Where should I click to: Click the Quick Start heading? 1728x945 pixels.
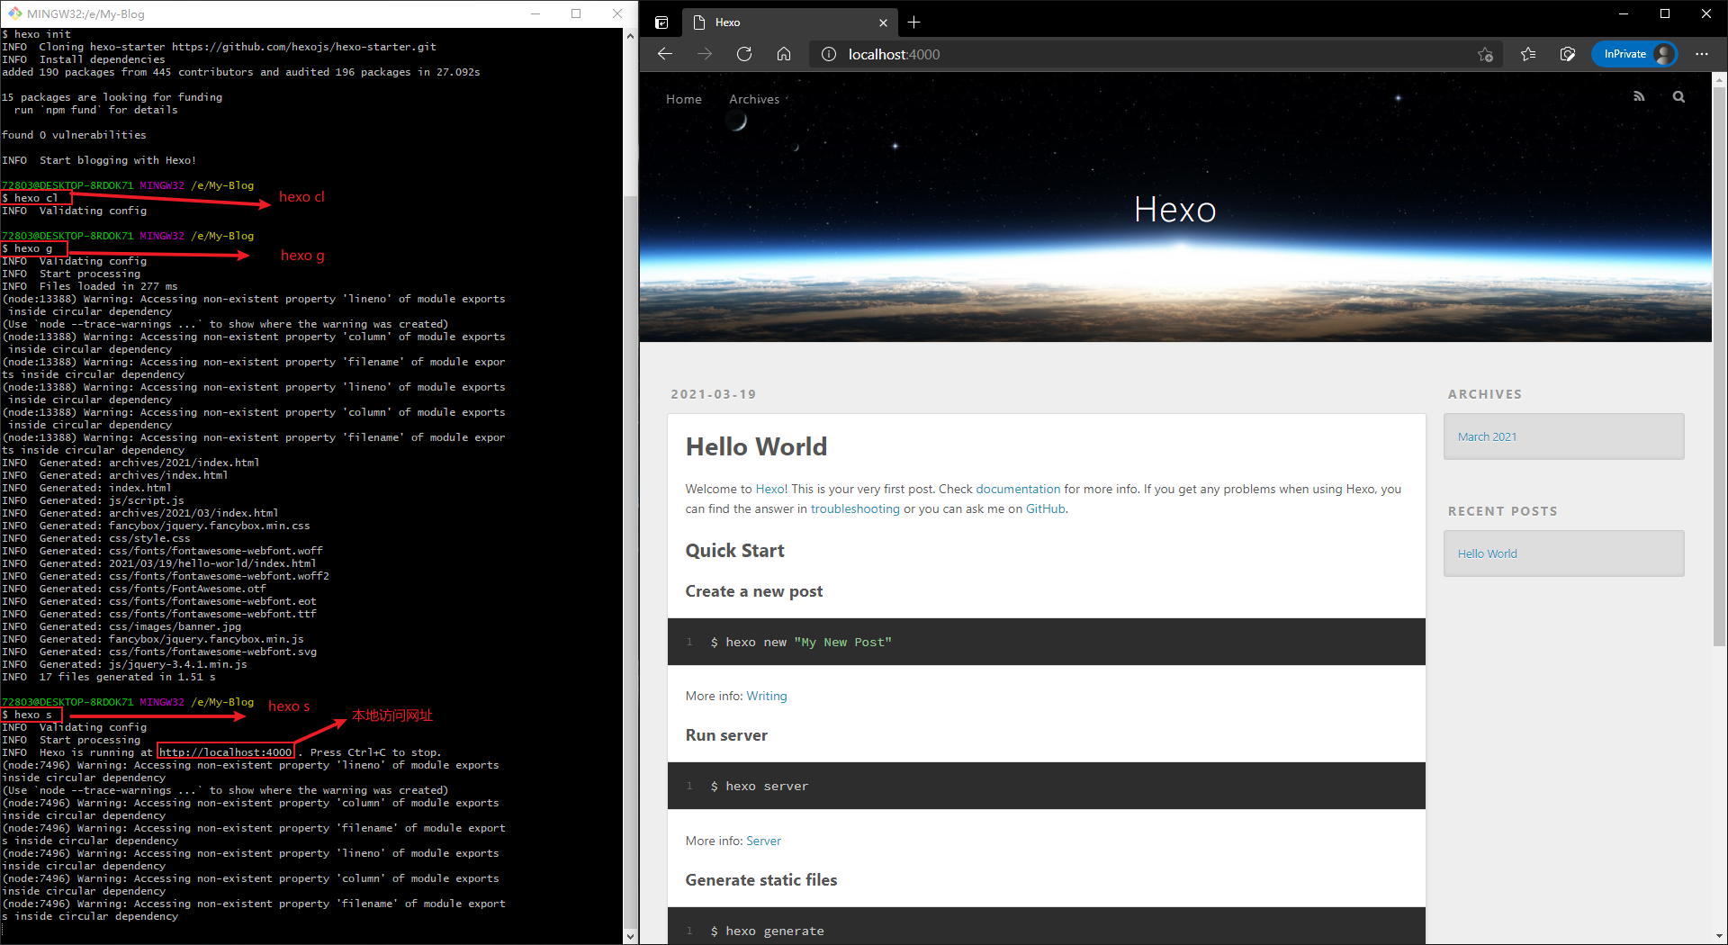734,551
